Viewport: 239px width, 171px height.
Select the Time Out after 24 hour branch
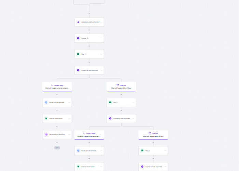(x=121, y=87)
